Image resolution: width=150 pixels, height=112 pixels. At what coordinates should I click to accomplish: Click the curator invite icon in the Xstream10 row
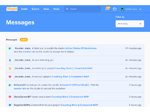click(10, 85)
